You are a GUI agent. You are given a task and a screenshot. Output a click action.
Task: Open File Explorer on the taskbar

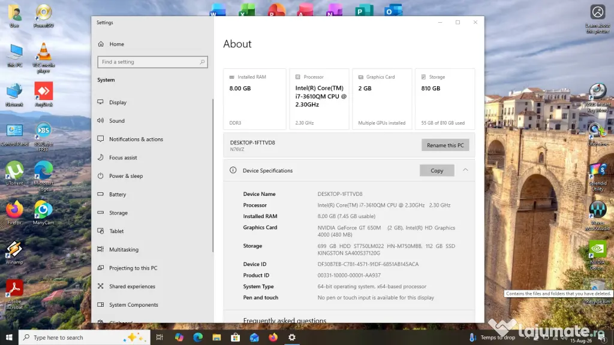point(216,337)
